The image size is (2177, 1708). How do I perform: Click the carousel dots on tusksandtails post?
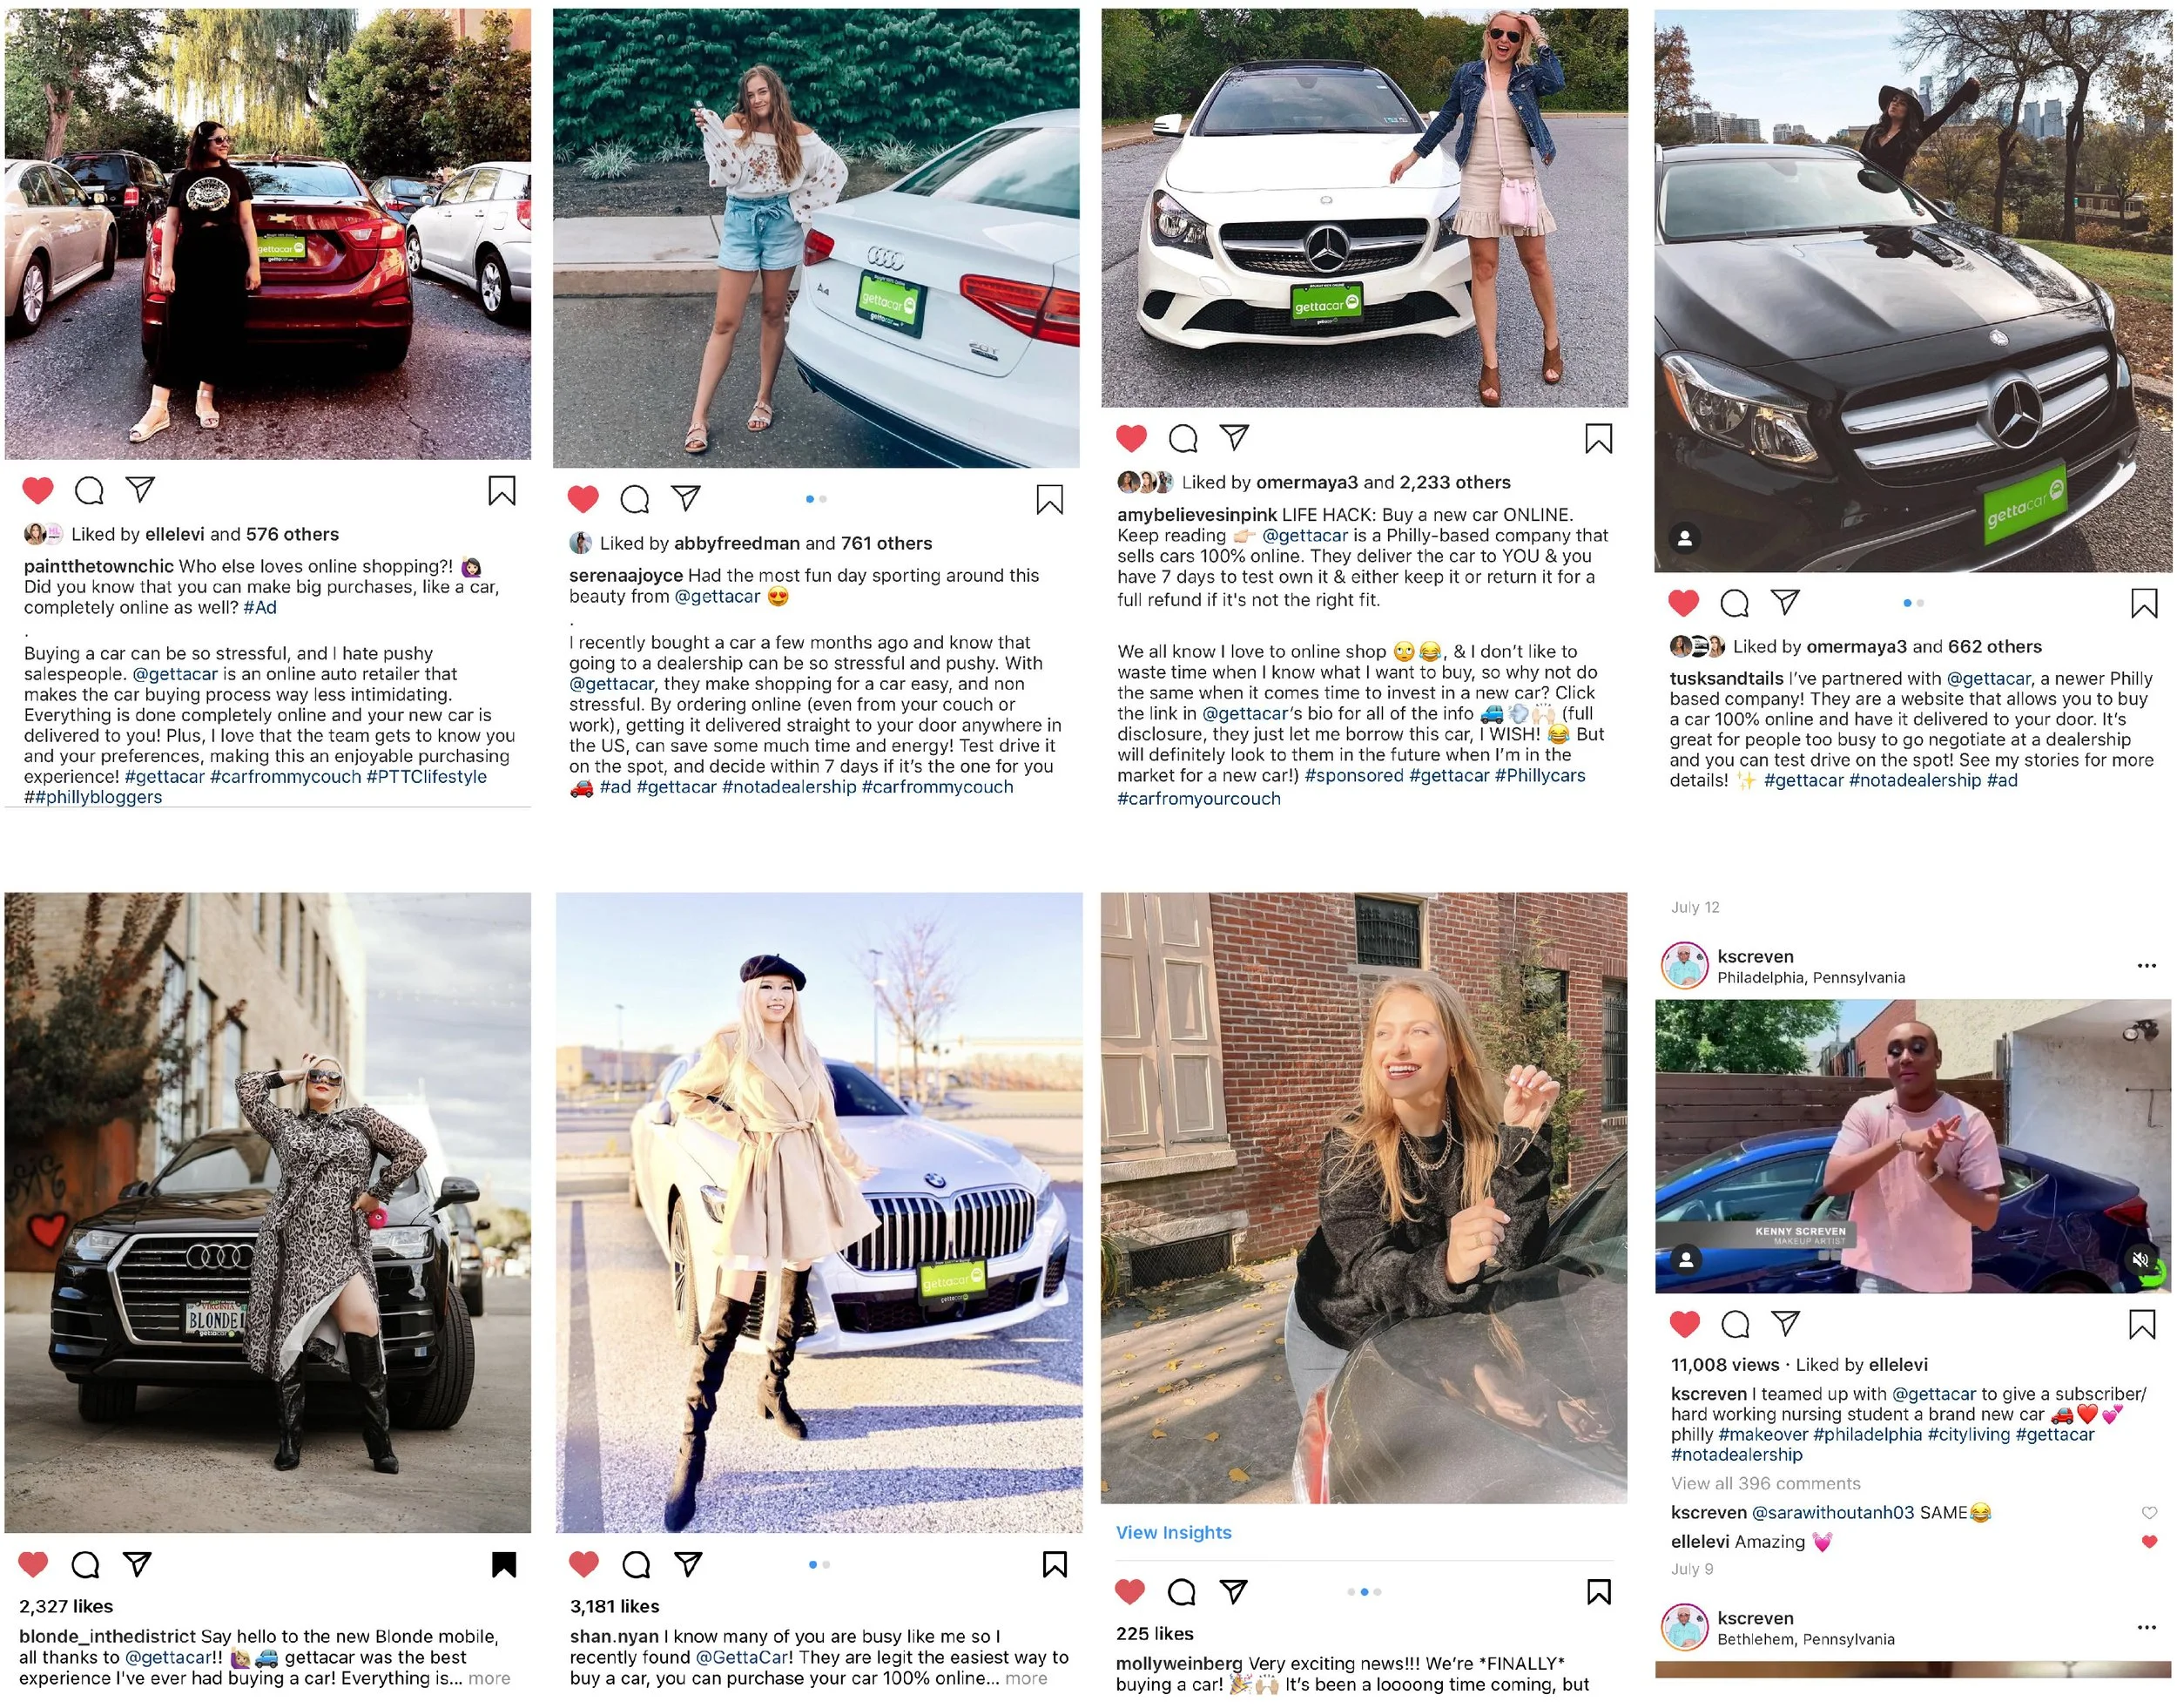click(x=1913, y=603)
